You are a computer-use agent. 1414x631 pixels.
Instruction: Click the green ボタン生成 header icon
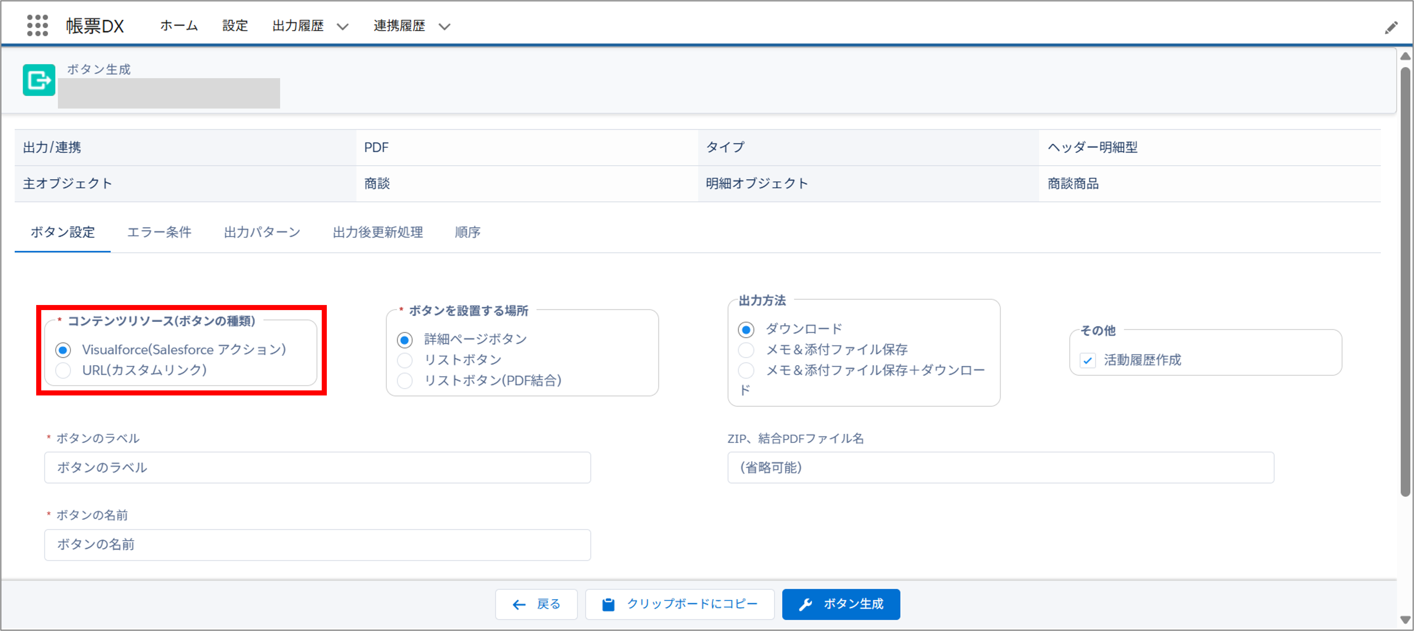click(x=39, y=80)
